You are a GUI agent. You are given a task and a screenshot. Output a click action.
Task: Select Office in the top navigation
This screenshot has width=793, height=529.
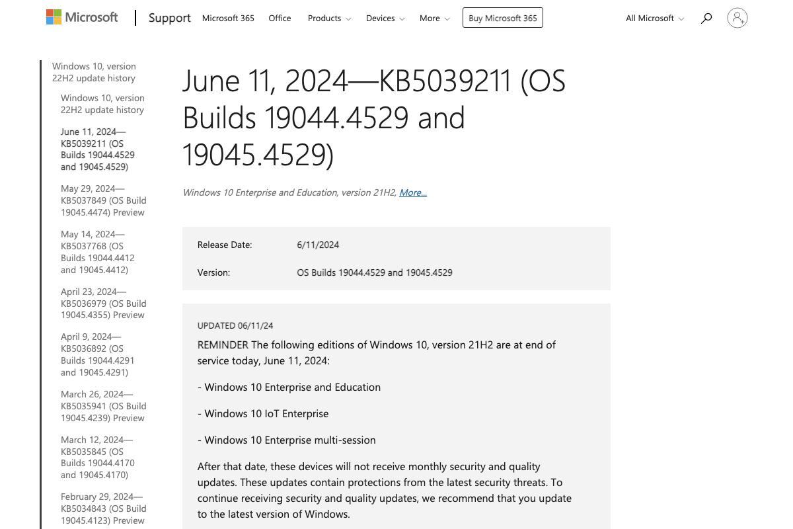click(280, 19)
